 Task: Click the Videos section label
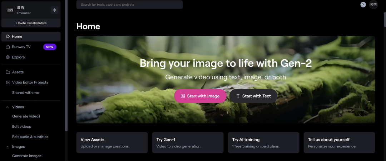tap(18, 107)
